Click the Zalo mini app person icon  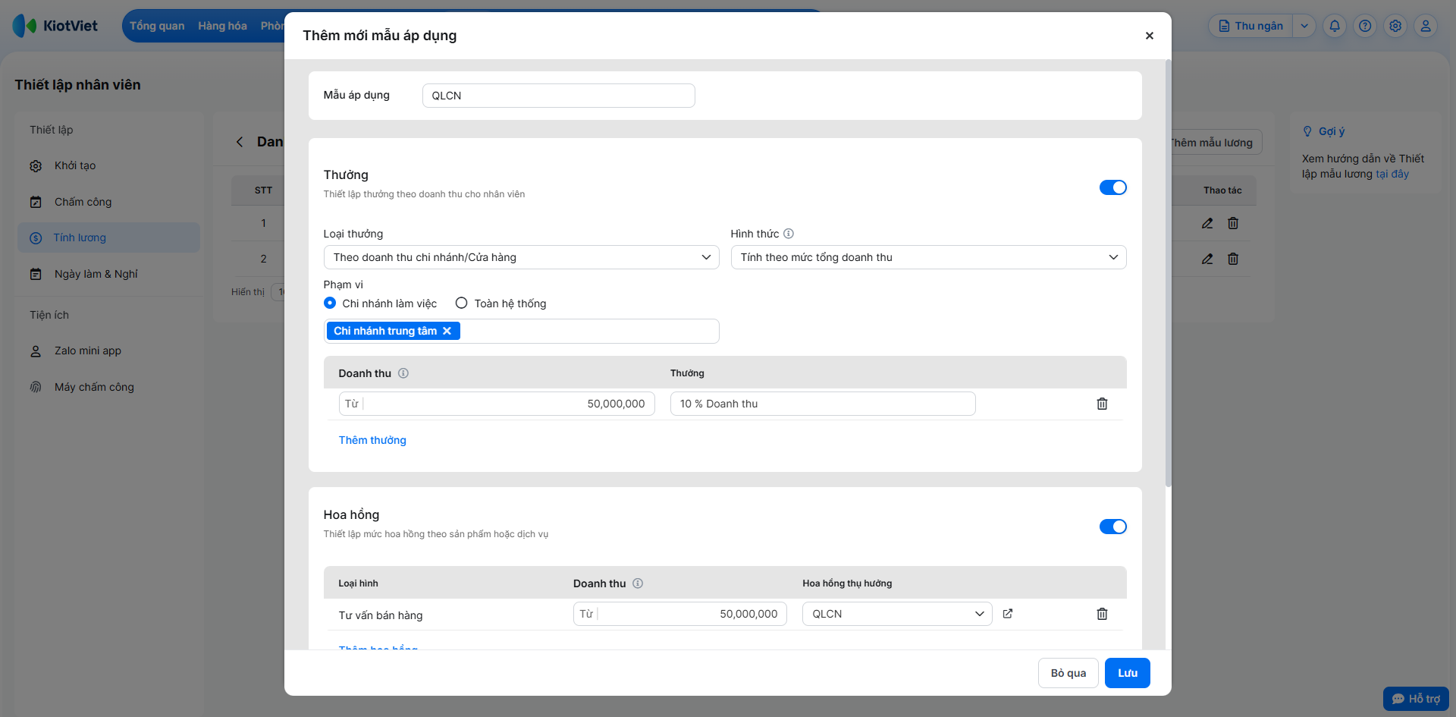(36, 351)
